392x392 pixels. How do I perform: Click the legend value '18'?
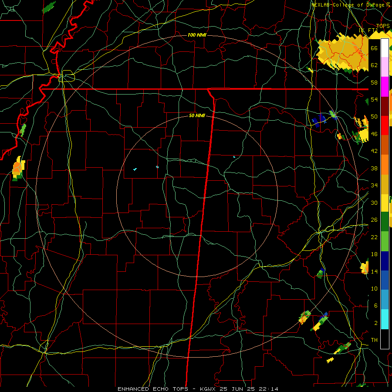pyautogui.click(x=374, y=254)
